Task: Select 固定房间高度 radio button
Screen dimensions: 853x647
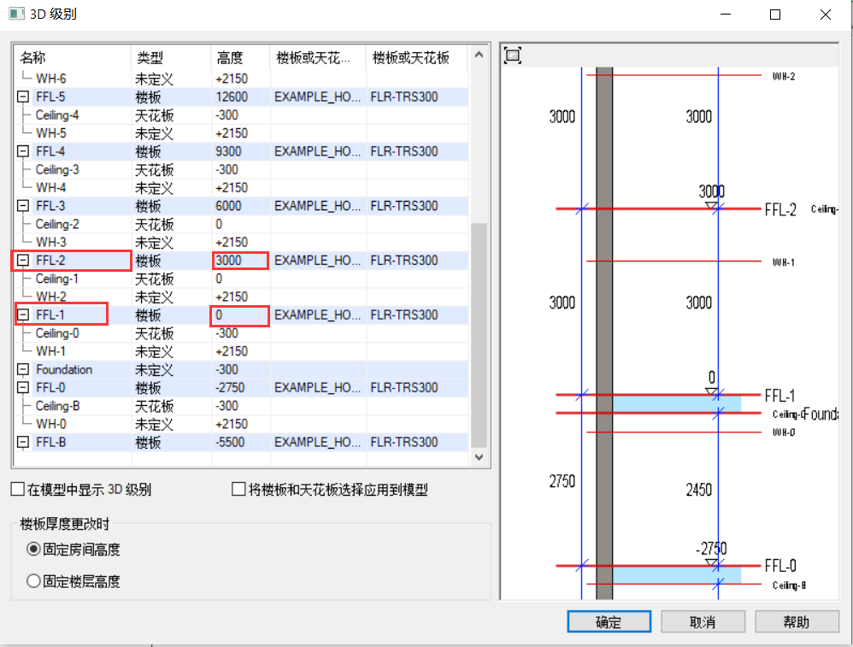Action: click(33, 549)
